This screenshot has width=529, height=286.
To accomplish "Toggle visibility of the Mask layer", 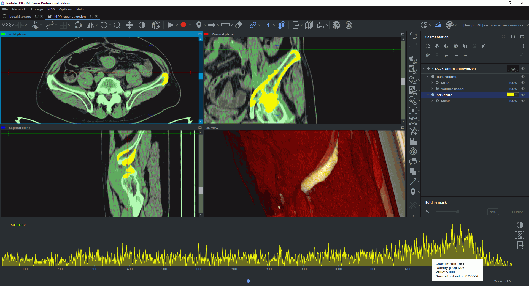I will 523,101.
